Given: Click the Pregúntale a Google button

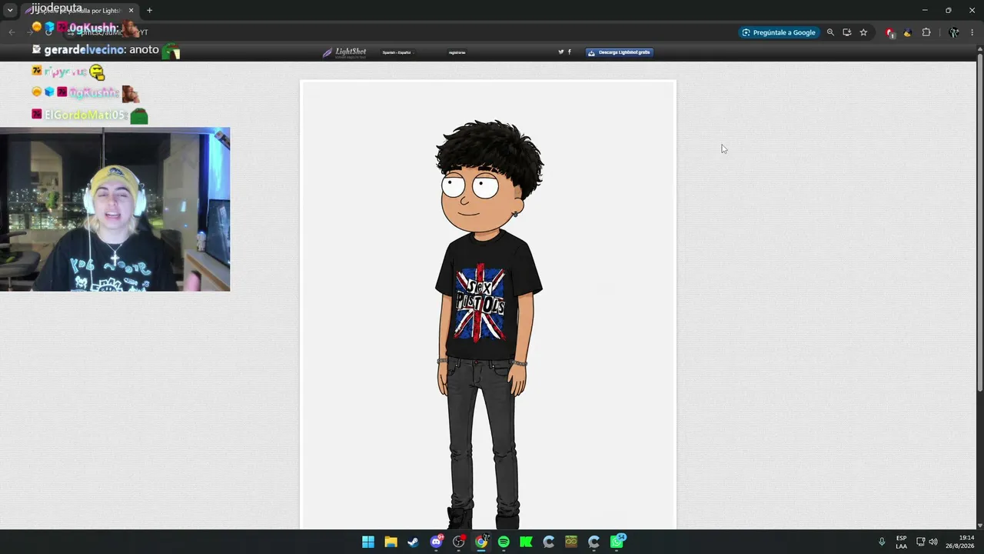Looking at the screenshot, I should click(x=779, y=32).
